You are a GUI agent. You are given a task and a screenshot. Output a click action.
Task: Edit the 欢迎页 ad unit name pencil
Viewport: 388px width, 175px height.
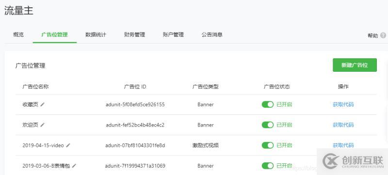(43, 125)
